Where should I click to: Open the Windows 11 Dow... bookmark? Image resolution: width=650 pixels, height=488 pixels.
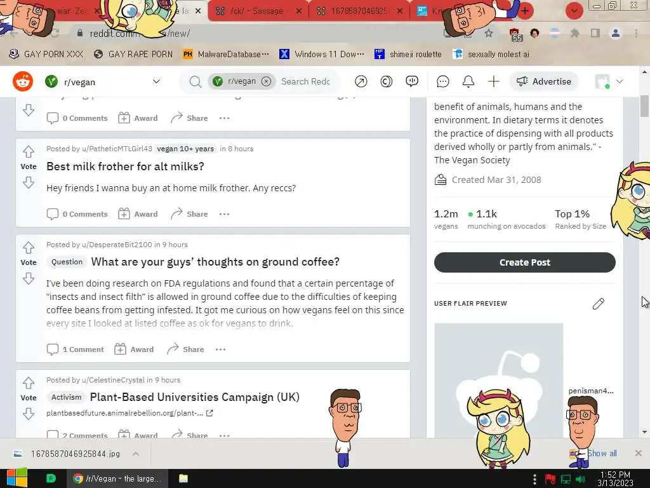coord(322,54)
